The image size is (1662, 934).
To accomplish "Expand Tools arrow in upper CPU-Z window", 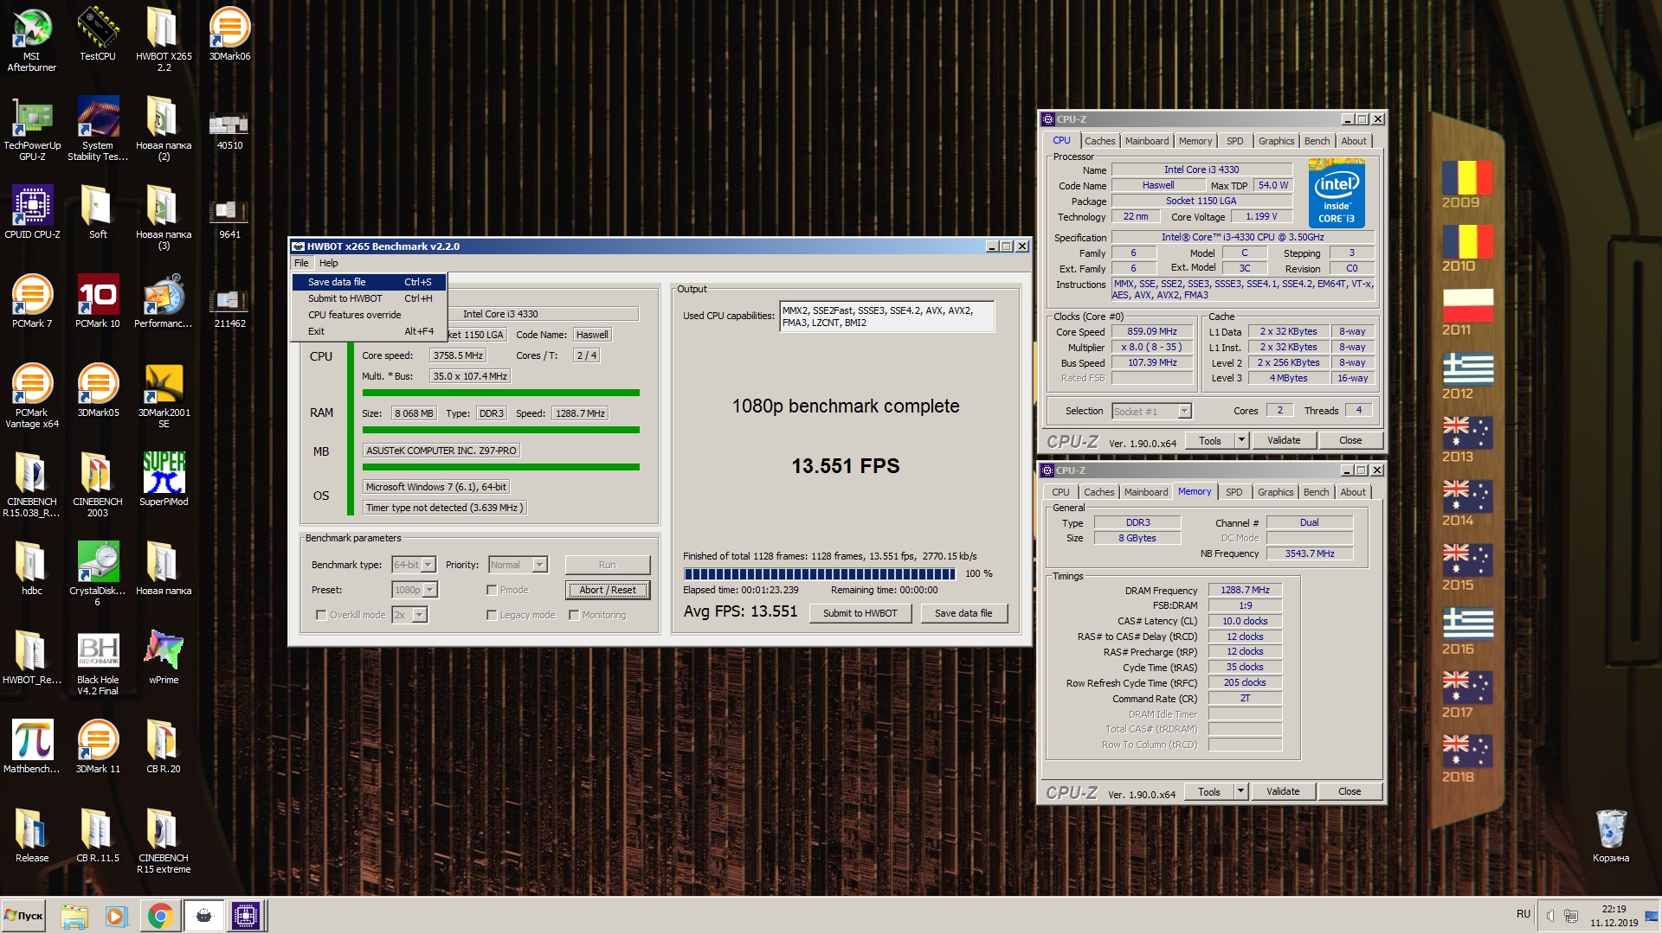I will click(1241, 440).
